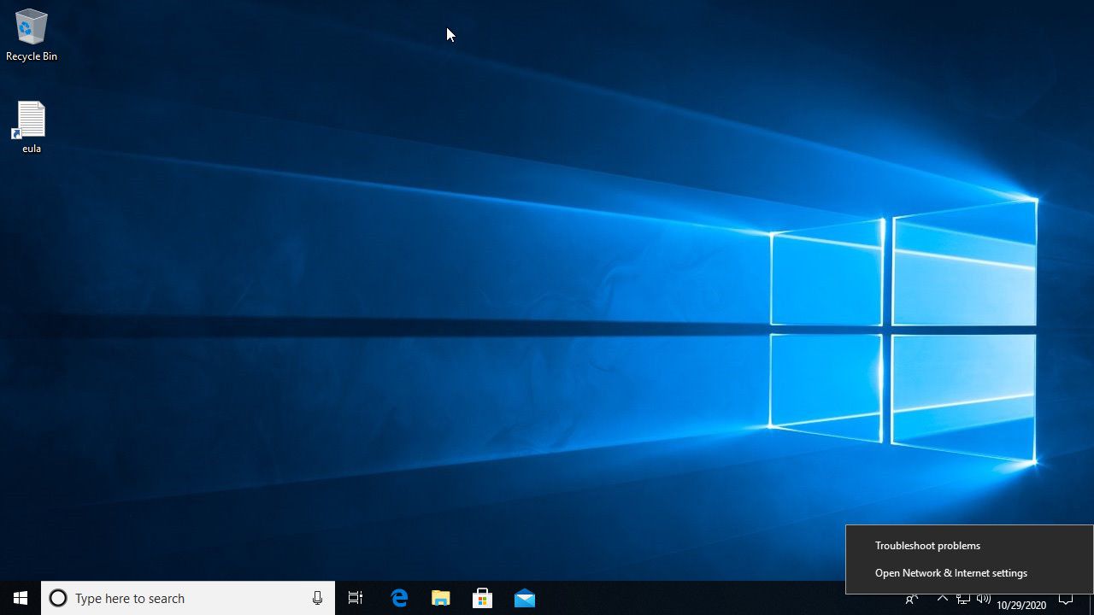The image size is (1094, 615).
Task: Open Task View from the taskbar
Action: [356, 598]
